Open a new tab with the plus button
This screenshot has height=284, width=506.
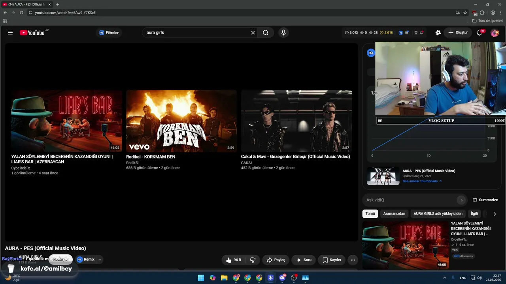pyautogui.click(x=58, y=4)
